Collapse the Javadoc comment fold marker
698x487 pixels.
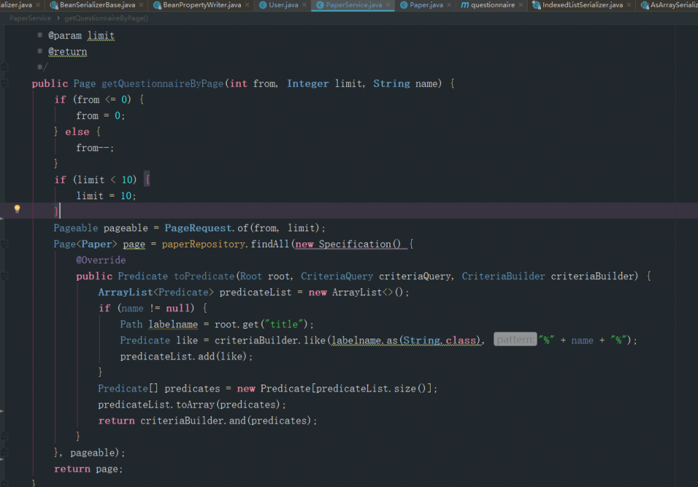(4, 68)
